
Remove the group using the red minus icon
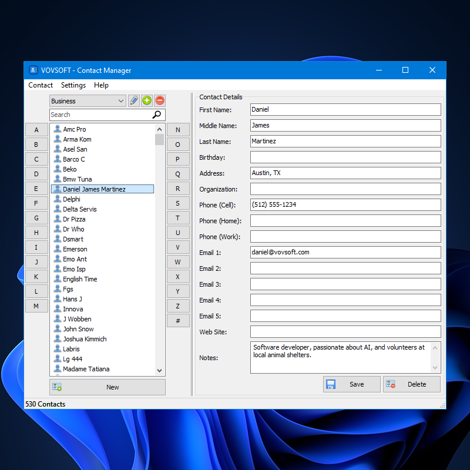click(x=159, y=100)
